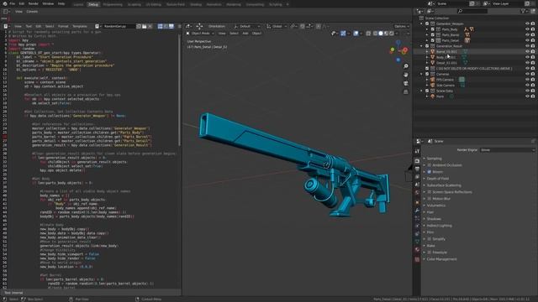Open the Tool properties tab icon

coord(417,151)
